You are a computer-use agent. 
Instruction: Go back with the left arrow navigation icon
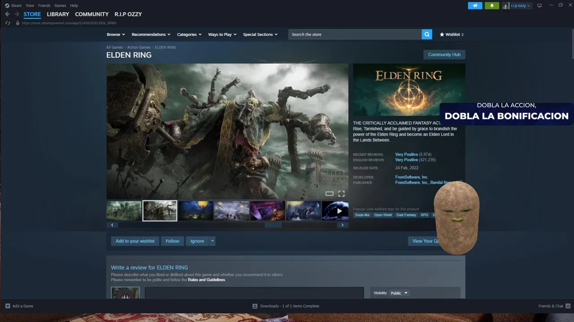click(x=7, y=14)
